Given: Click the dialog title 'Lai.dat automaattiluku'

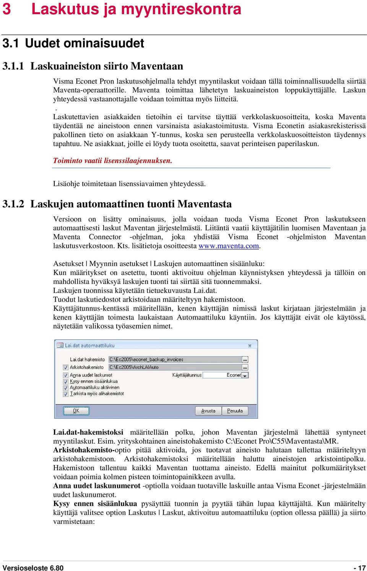Looking at the screenshot, I should pyautogui.click(x=89, y=346).
